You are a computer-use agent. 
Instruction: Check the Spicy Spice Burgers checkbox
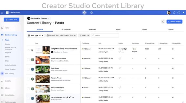tap(28, 60)
